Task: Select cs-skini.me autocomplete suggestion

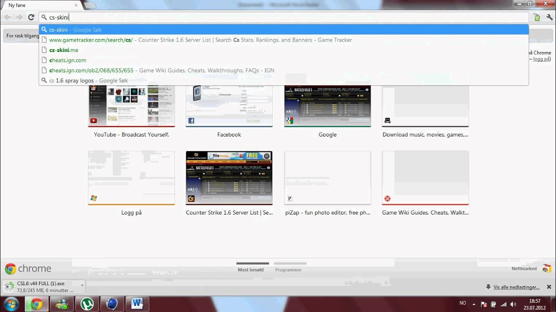Action: 64,50
